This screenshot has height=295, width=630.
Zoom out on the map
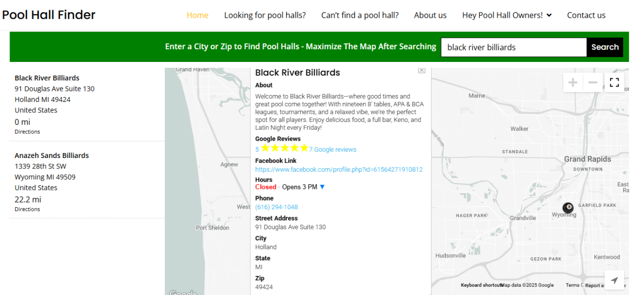coord(593,82)
